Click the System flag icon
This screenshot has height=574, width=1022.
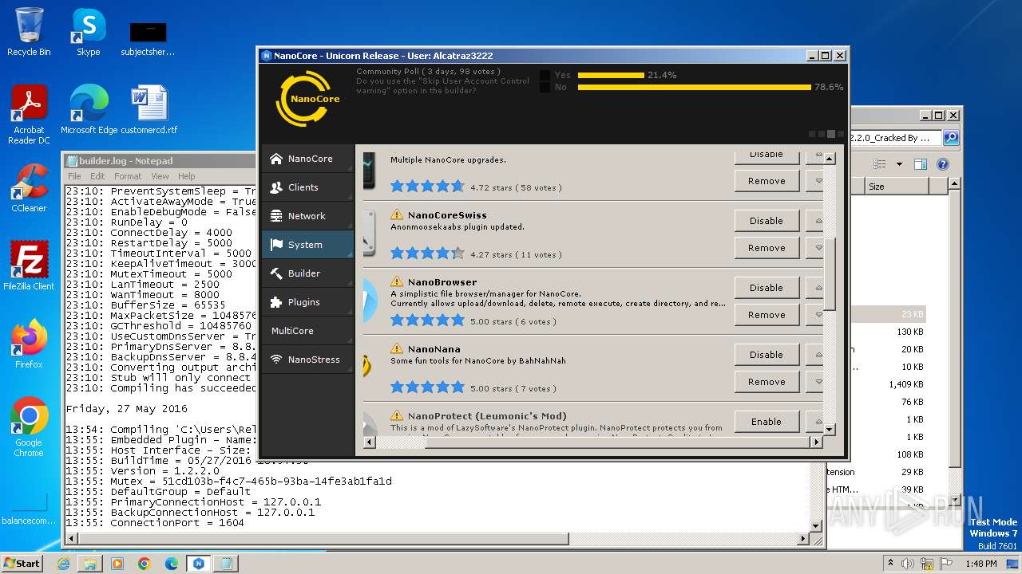tap(276, 245)
